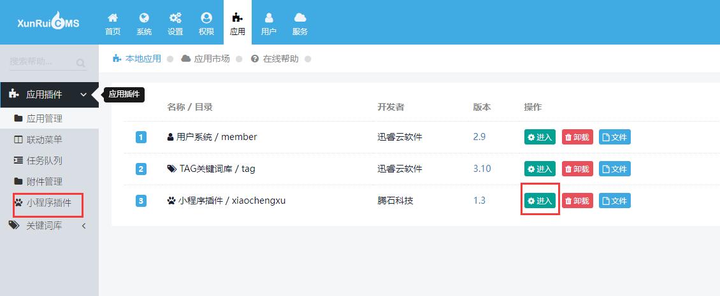Screen dimensions: 720x296
Task: Click the row number 2 badge
Action: point(141,169)
